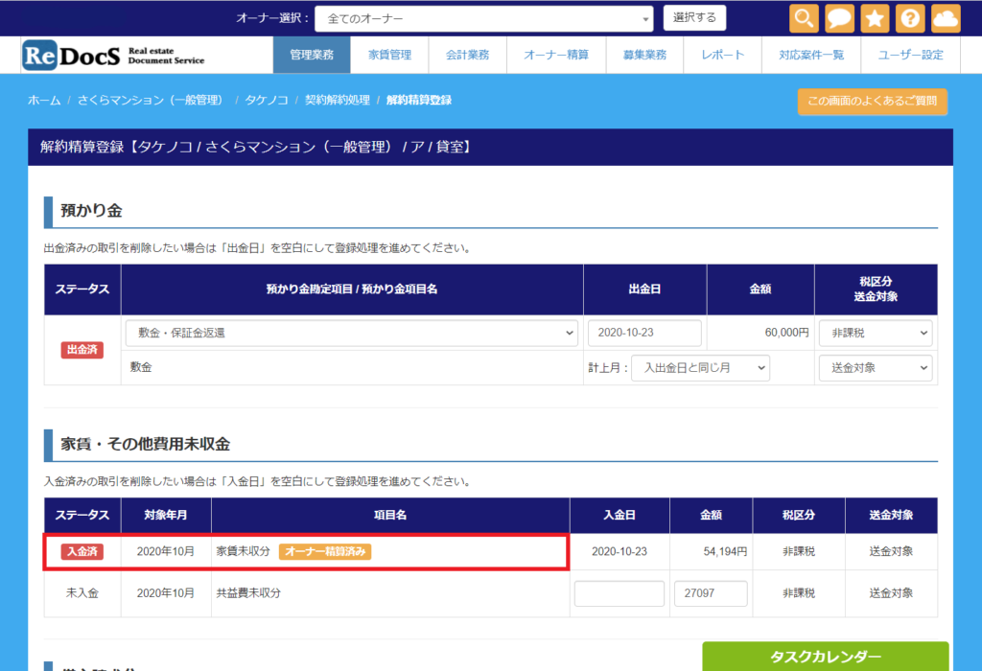The height and width of the screenshot is (671, 982).
Task: Click the 60,000円 amount cell
Action: pyautogui.click(x=786, y=333)
